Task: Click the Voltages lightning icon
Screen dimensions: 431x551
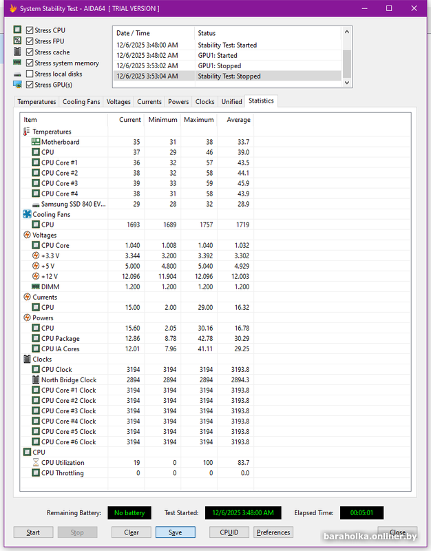Action: (x=27, y=235)
